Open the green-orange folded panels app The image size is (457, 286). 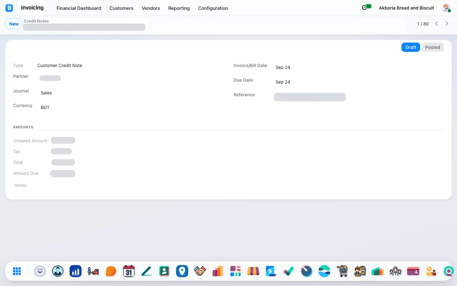coord(378,271)
